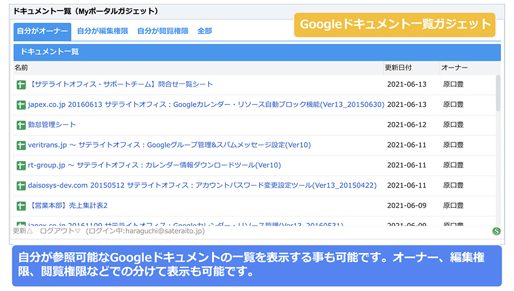The width and height of the screenshot is (514, 291).
Task: Click owner 原口豊 in 勤怠管理シート row
Action: tap(453, 125)
